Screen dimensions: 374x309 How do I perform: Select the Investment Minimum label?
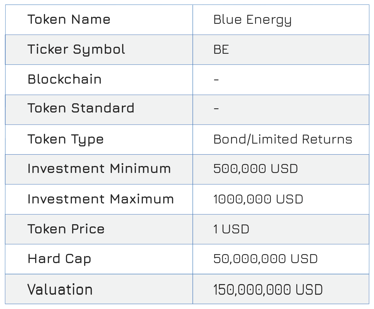[99, 168]
